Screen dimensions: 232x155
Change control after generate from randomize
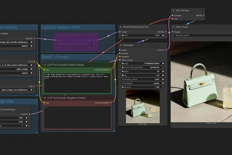click(143, 67)
